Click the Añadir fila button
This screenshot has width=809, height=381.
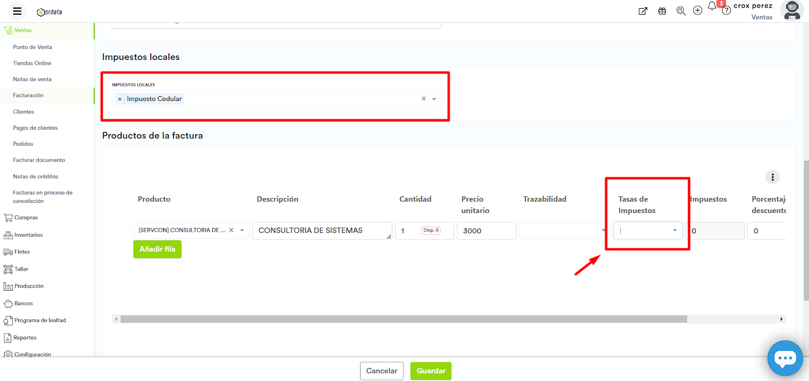(x=157, y=249)
